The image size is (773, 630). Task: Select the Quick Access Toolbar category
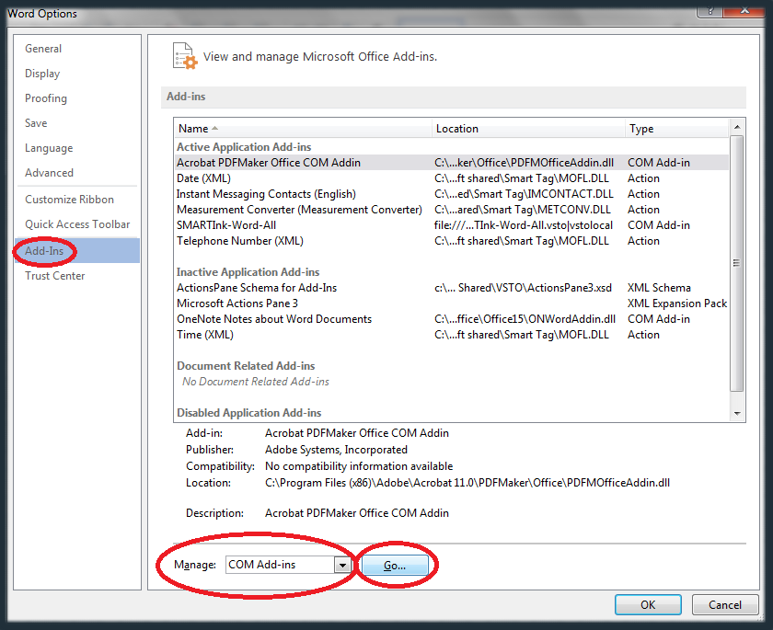coord(77,224)
